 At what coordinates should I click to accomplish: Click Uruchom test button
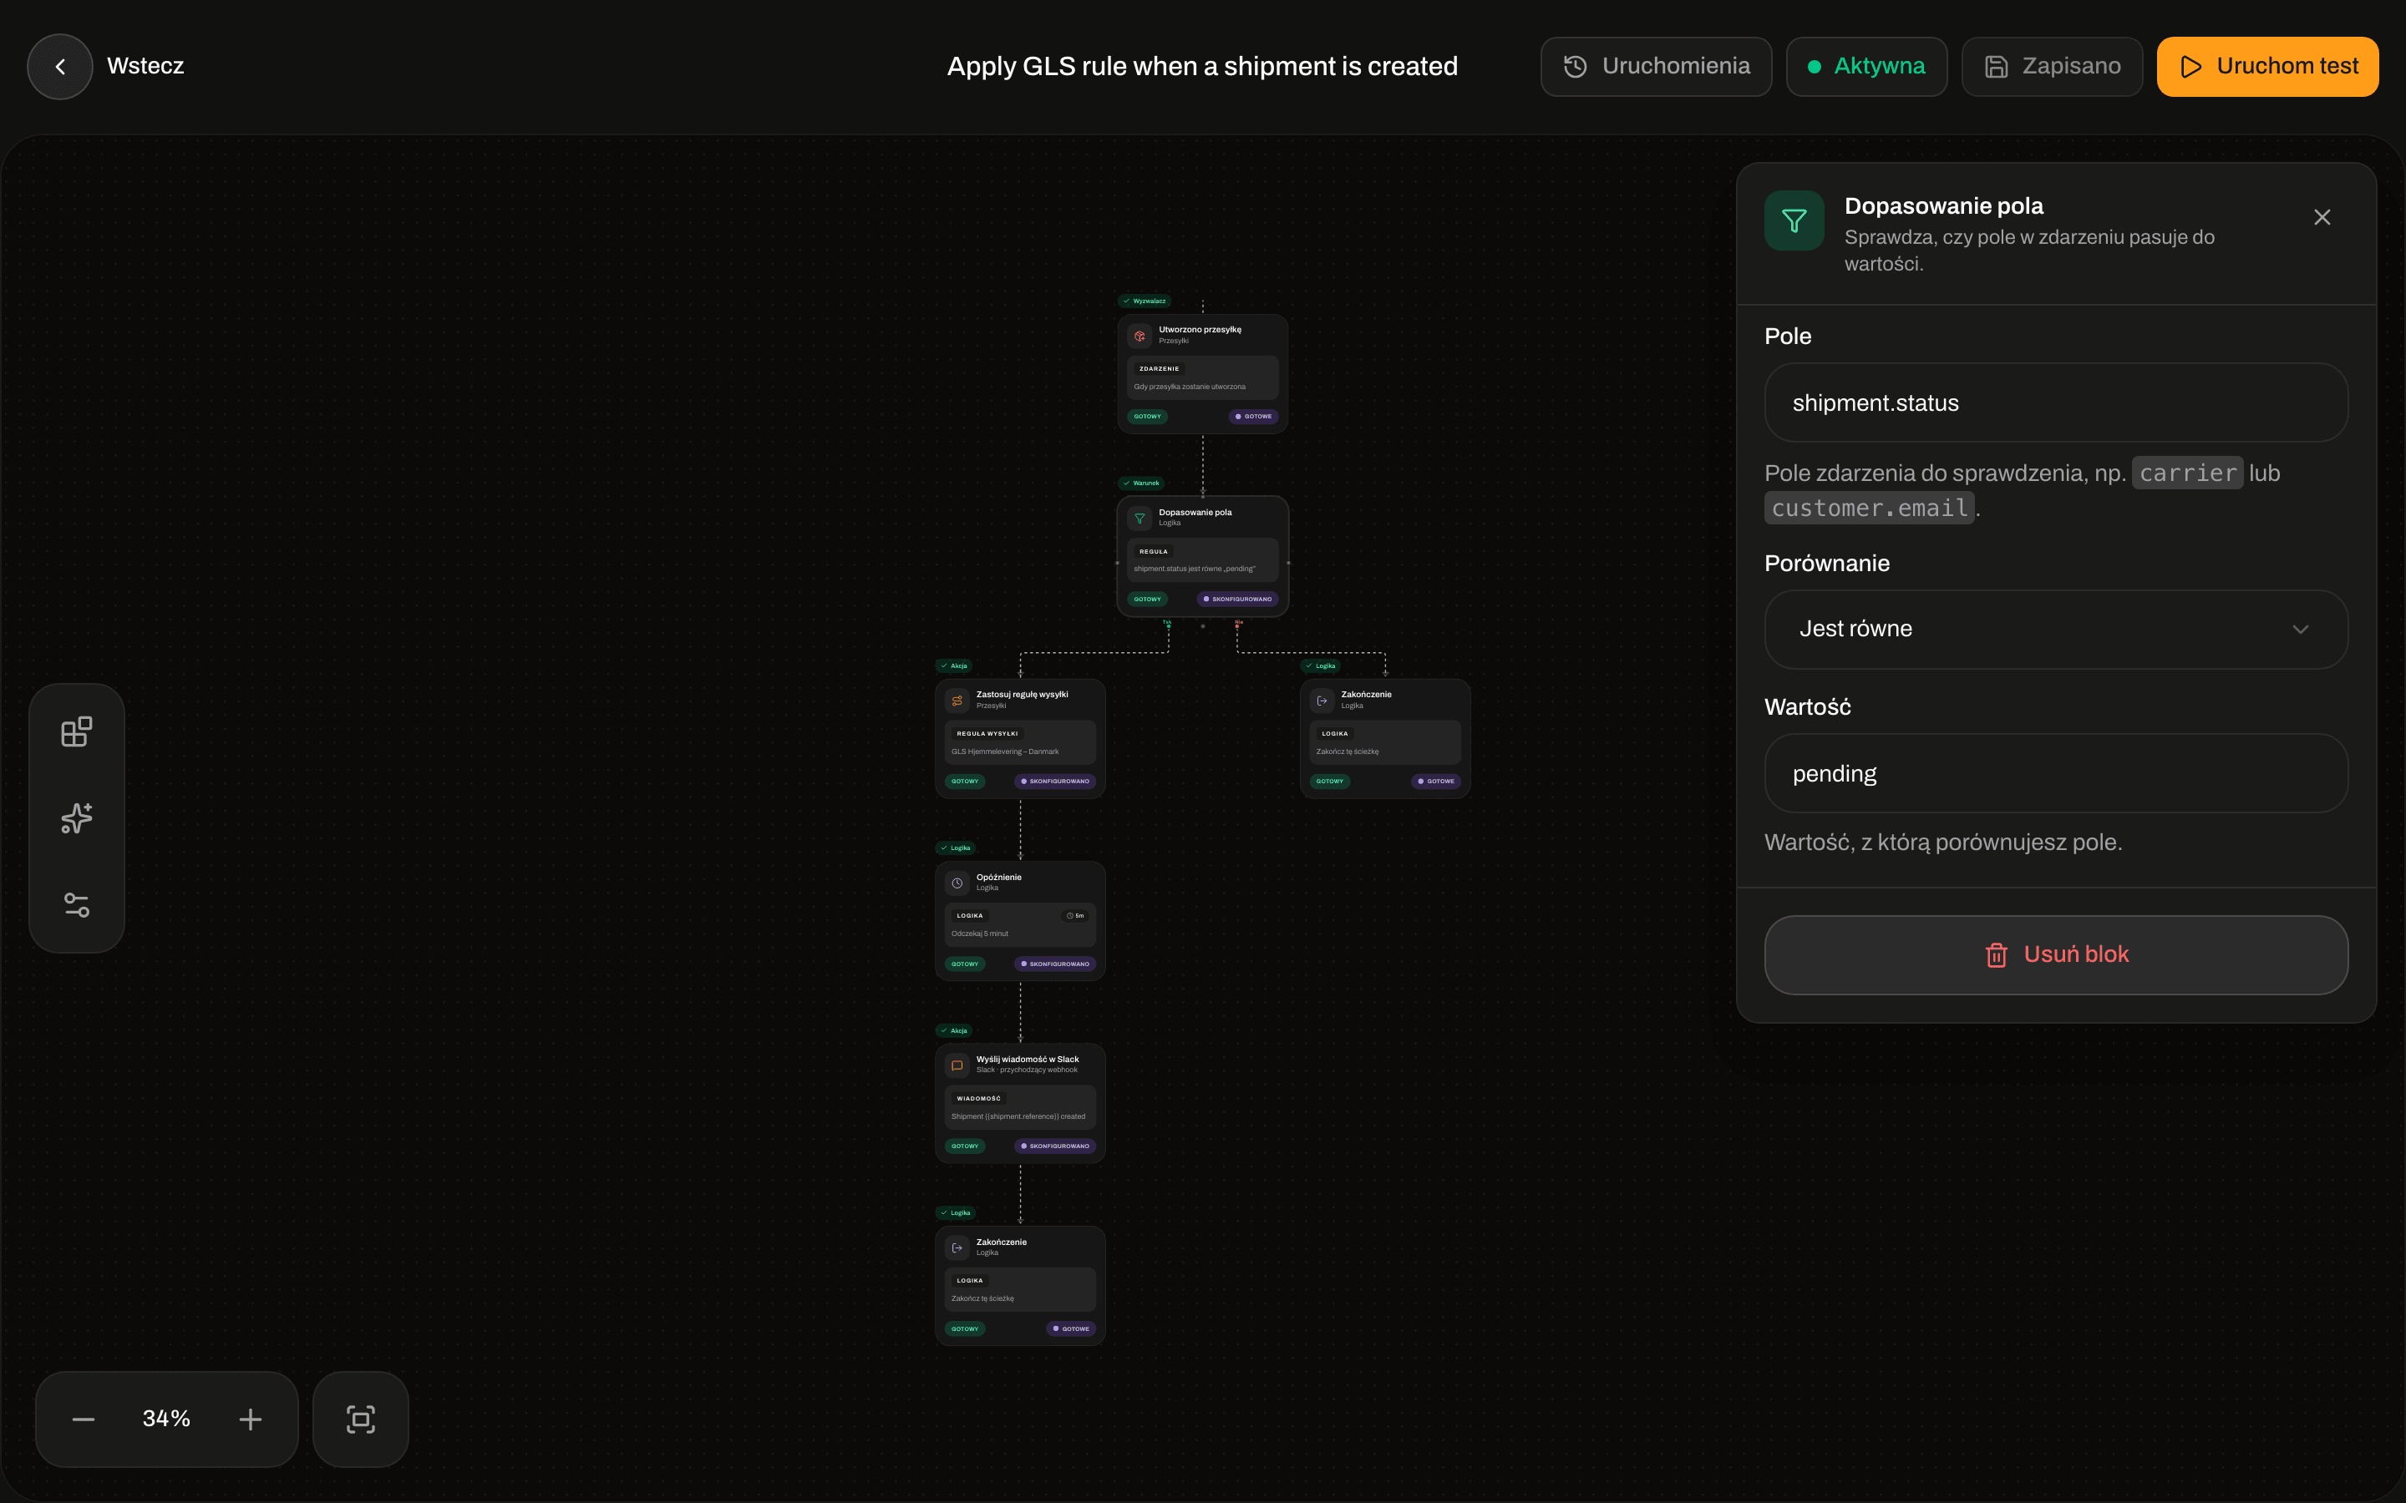pyautogui.click(x=2268, y=67)
